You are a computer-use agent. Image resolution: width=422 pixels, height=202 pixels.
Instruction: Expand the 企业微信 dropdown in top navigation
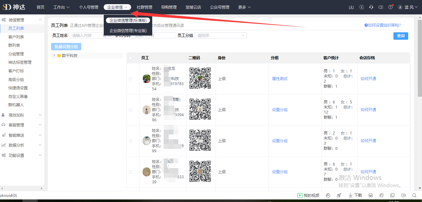point(117,7)
